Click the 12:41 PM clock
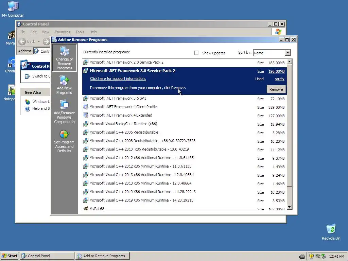The image size is (348, 261). pyautogui.click(x=336, y=256)
